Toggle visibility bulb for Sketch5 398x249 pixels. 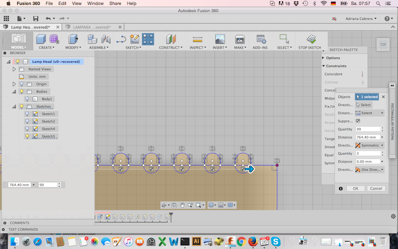27,136
